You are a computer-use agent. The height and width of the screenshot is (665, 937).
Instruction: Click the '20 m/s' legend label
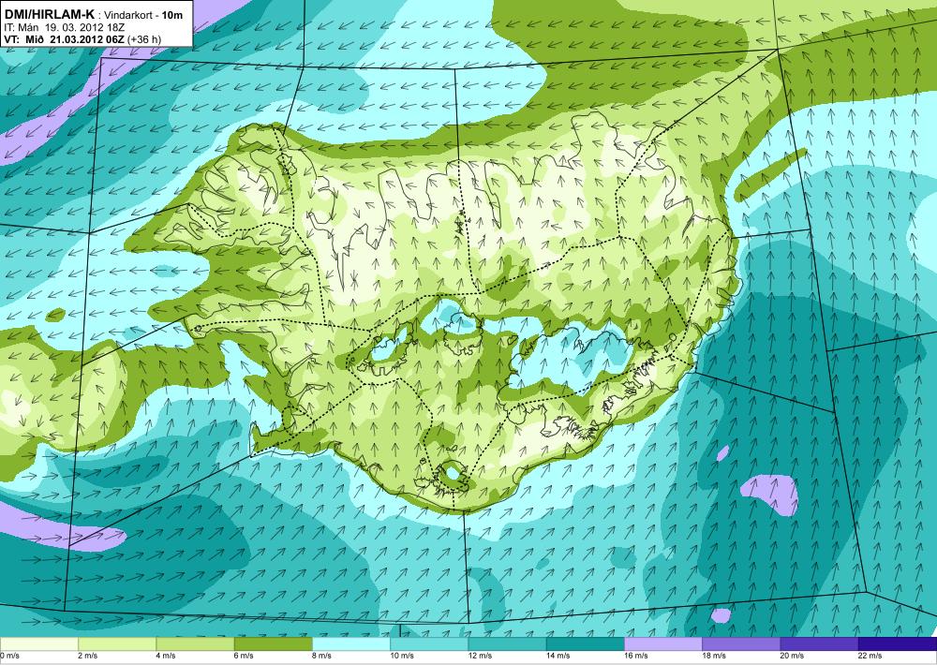[x=793, y=656]
